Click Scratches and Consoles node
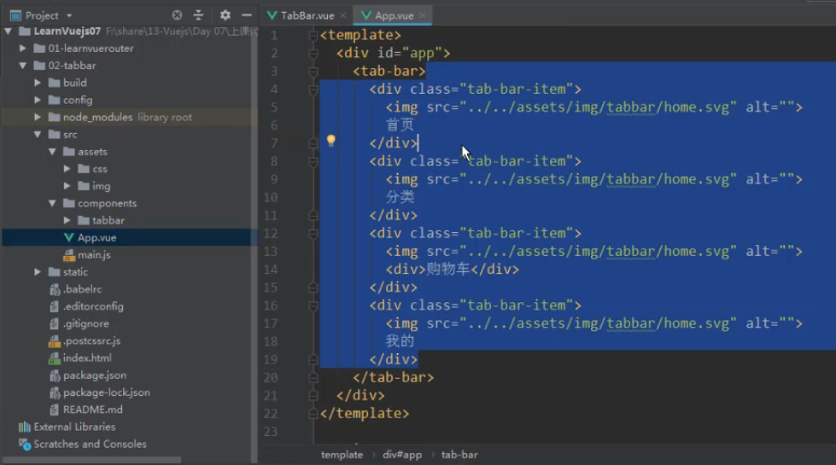This screenshot has width=836, height=465. 91,444
